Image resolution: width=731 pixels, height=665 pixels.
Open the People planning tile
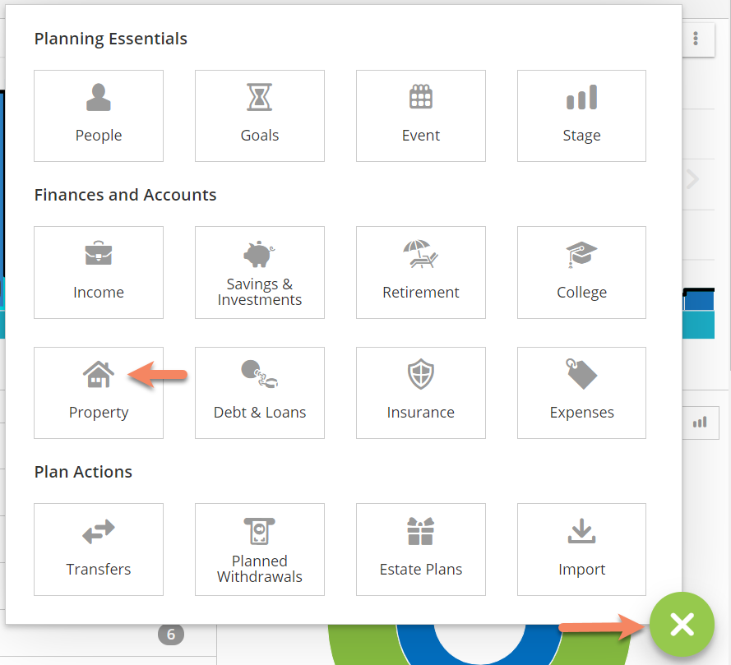tap(99, 116)
